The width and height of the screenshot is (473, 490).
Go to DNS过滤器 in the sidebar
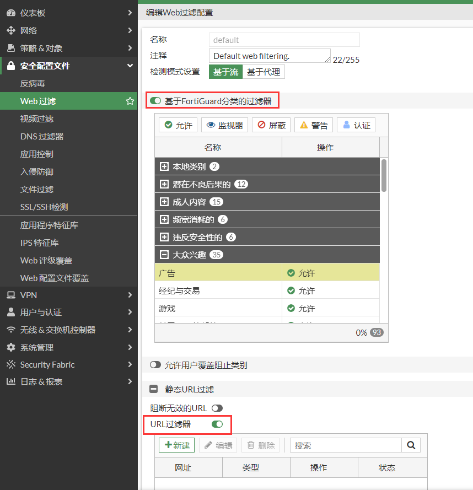pyautogui.click(x=42, y=137)
